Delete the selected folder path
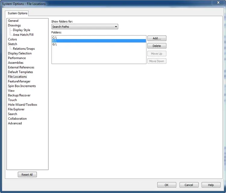226x193 pixels. 157,46
